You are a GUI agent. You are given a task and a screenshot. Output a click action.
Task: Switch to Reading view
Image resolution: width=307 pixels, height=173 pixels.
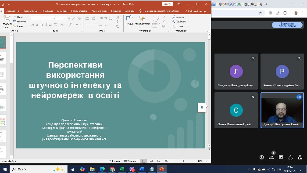(x=159, y=161)
